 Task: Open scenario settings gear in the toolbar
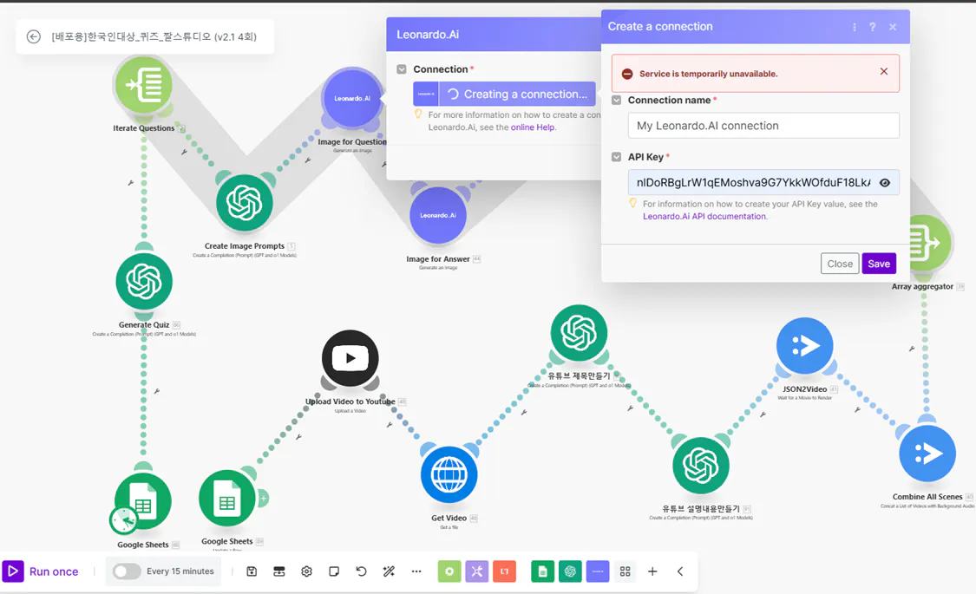[x=306, y=571]
